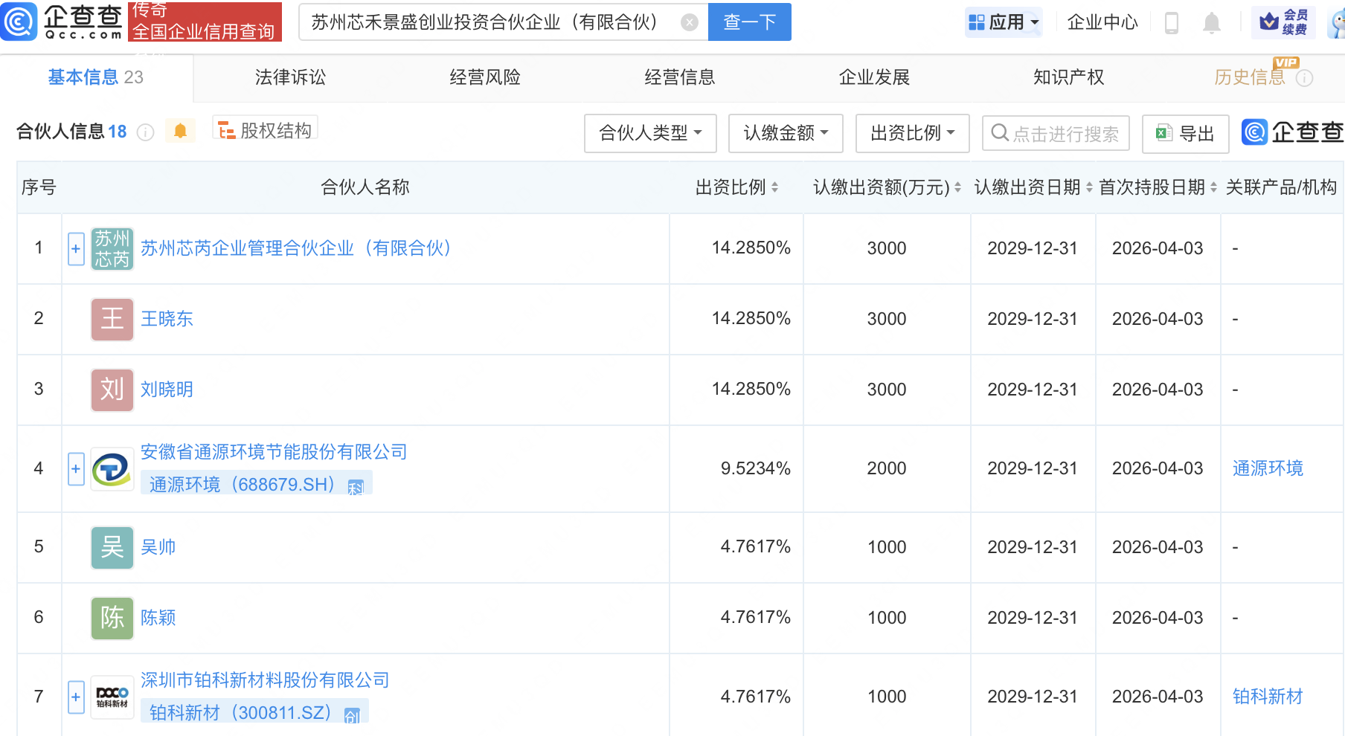The width and height of the screenshot is (1345, 736).
Task: Sort by 出资比例 column header
Action: tap(736, 187)
